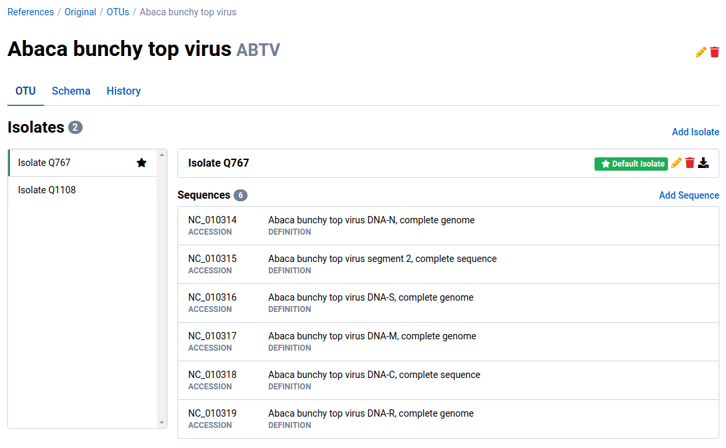
Task: Delete the Abaca bunchy top virus OTU
Action: click(715, 51)
